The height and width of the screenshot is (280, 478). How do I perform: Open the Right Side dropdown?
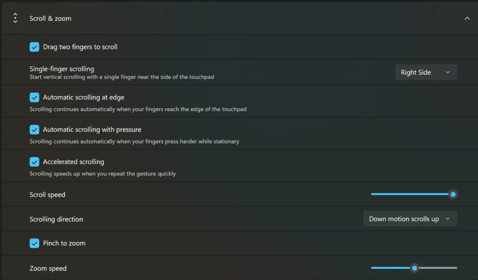(426, 72)
